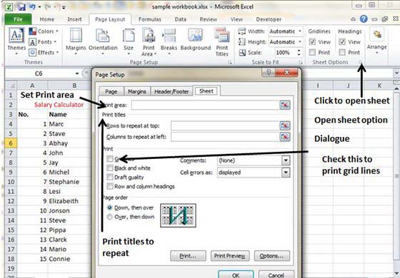400x278 pixels.
Task: Click the Columns to repeat at left field
Action: point(225,137)
